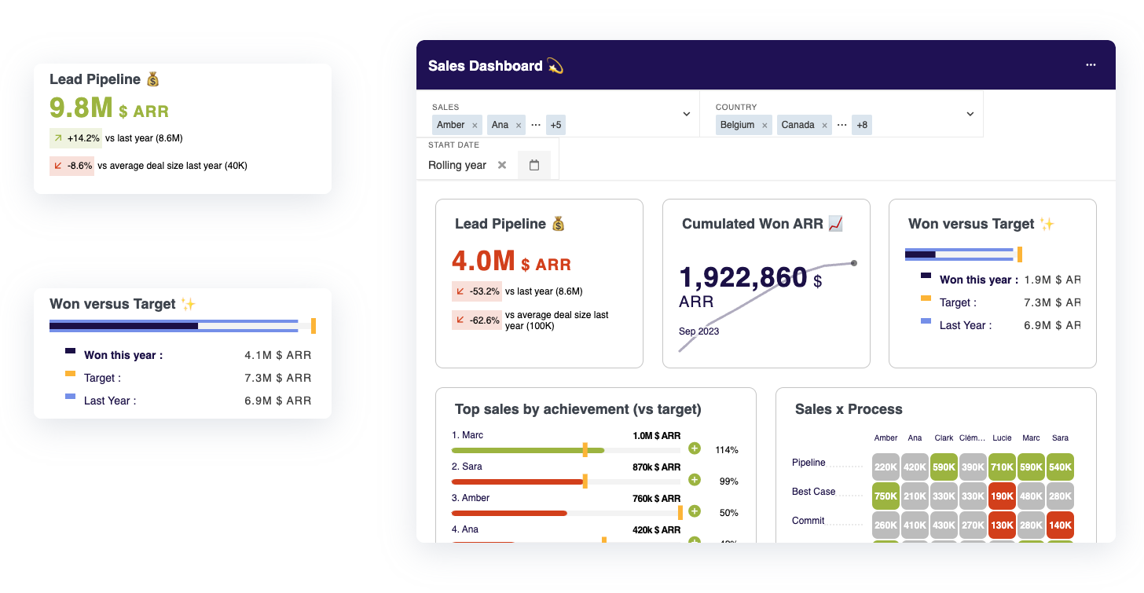Open the calendar picker for Start Date
Viewport: 1144px width, 593px height.
coord(535,164)
